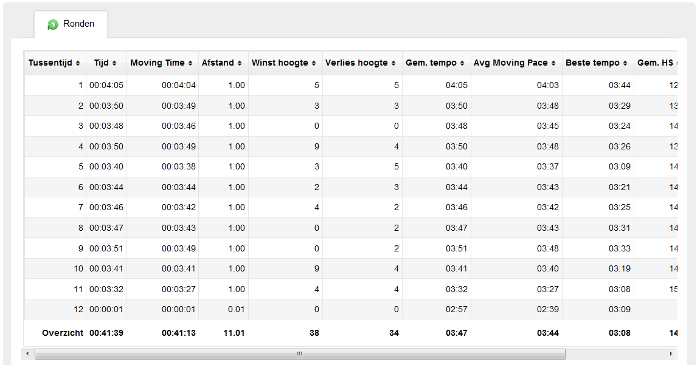Click the horizontal scrollbar thumb
The width and height of the screenshot is (700, 365).
click(299, 353)
